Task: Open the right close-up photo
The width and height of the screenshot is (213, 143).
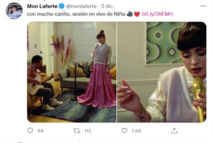Action: pos(162,72)
